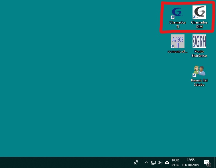Image resolution: width=216 pixels, height=168 pixels.
Task: Open the Action Center notification icon
Action: pyautogui.click(x=207, y=163)
